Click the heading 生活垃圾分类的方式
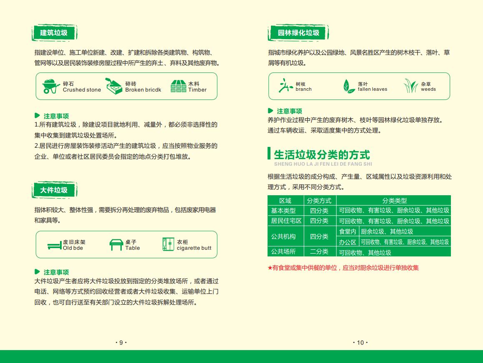Screen dimensions: 483x363 pos(322,155)
